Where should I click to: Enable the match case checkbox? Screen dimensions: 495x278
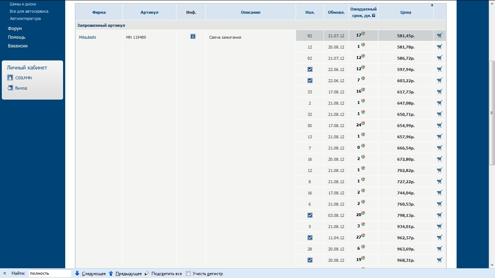point(188,274)
